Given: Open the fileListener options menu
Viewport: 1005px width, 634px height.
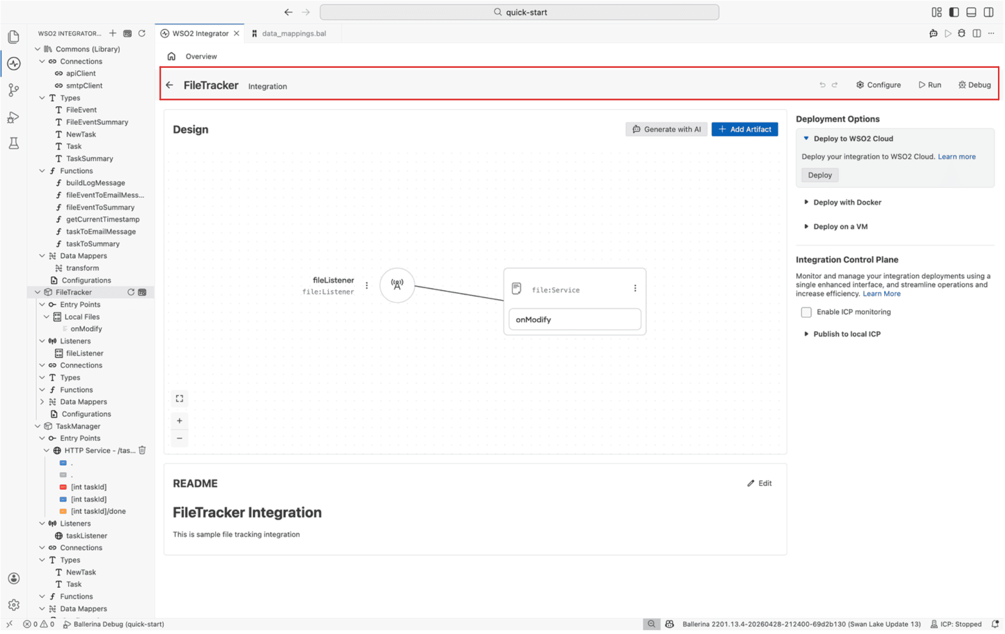Looking at the screenshot, I should coord(367,285).
